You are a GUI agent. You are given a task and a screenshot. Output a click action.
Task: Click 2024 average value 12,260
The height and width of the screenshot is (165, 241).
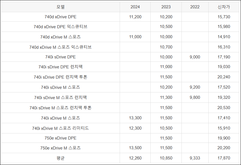tap(135, 158)
